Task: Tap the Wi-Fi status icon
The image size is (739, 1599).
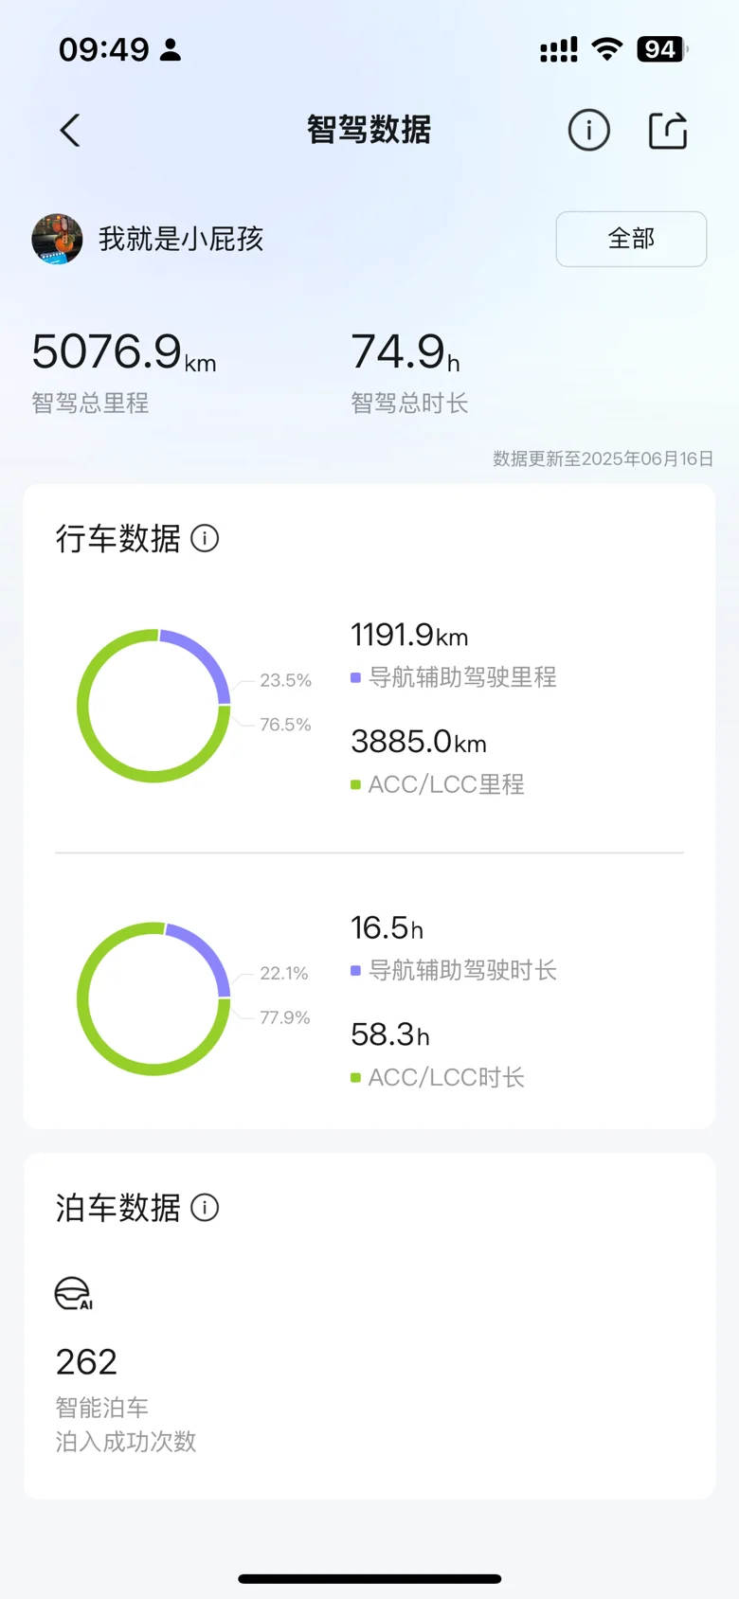Action: pyautogui.click(x=606, y=49)
